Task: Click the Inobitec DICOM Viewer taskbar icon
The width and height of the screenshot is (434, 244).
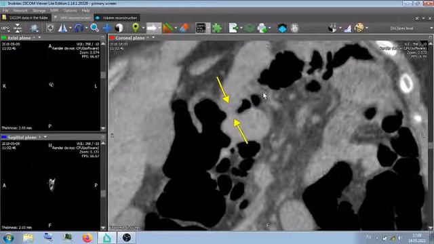Action: click(107, 238)
